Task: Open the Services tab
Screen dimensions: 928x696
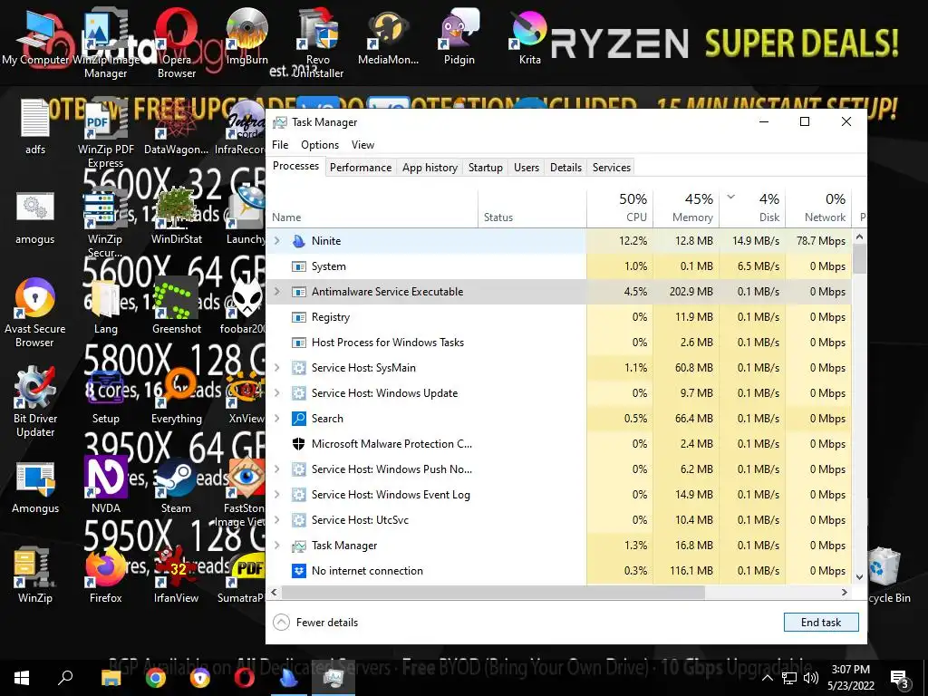Action: pos(612,168)
